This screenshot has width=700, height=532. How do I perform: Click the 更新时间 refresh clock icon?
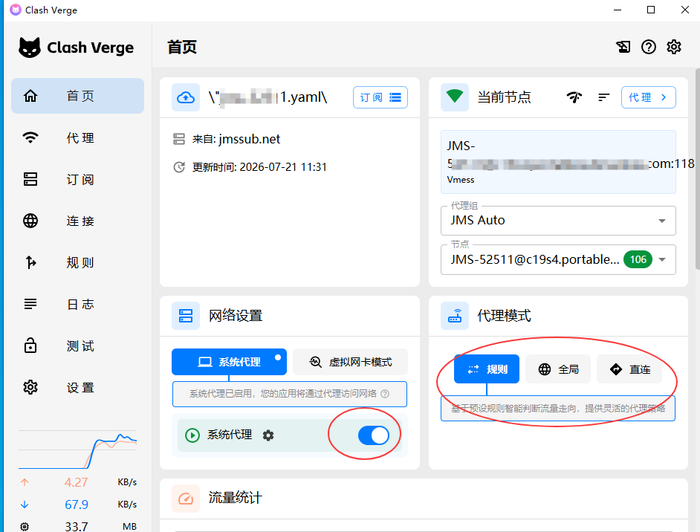(179, 167)
